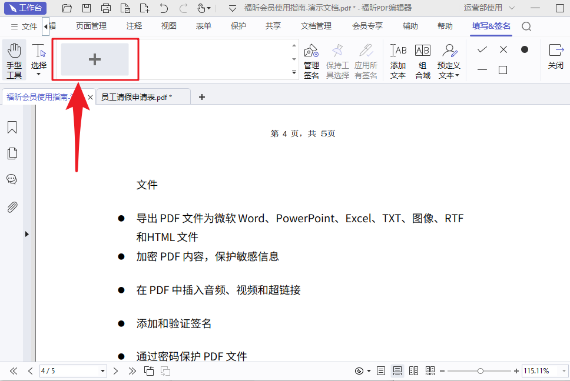Pick the filled dot fill symbol
Viewport: 570px width, 381px height.
tap(525, 49)
